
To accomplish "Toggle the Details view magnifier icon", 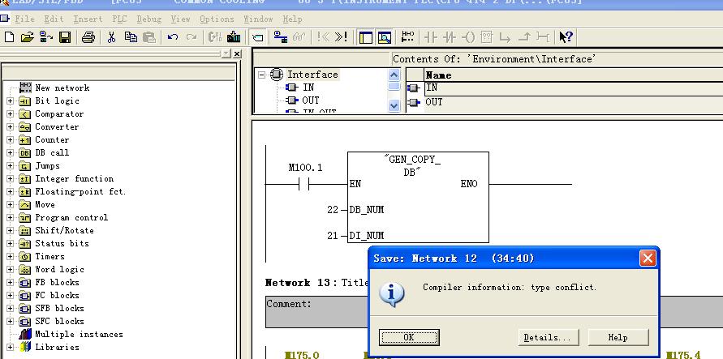I will [384, 37].
